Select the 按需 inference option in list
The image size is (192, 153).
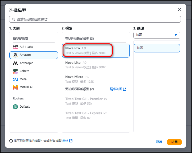point(157,48)
